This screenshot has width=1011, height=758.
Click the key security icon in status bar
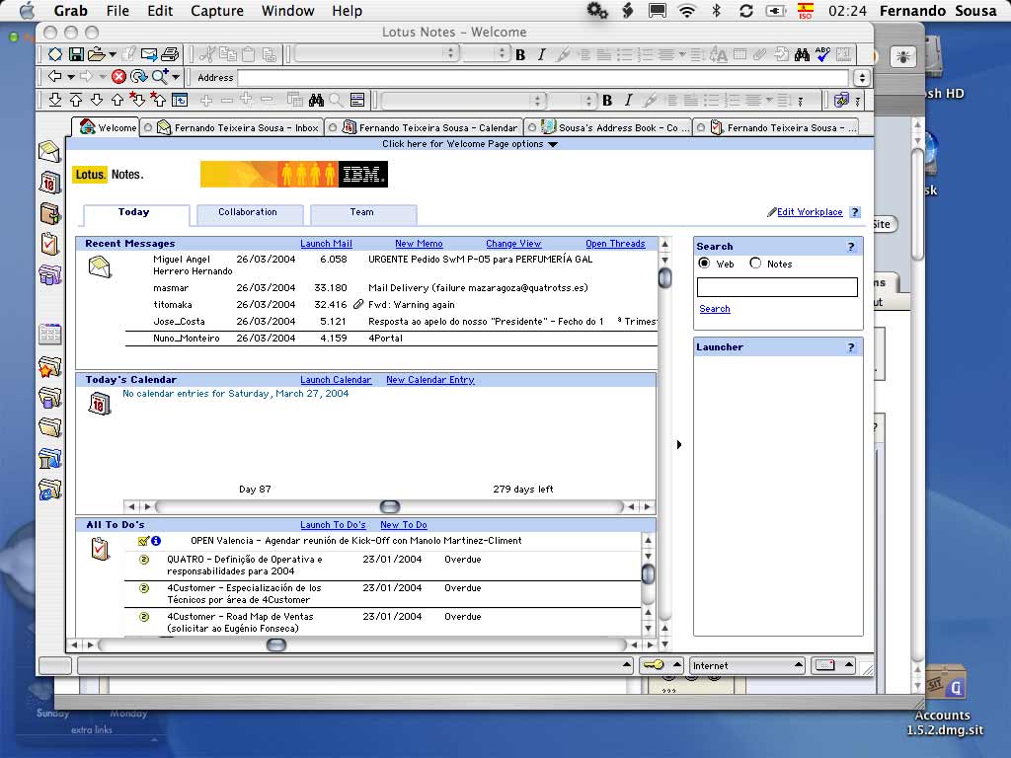point(654,665)
